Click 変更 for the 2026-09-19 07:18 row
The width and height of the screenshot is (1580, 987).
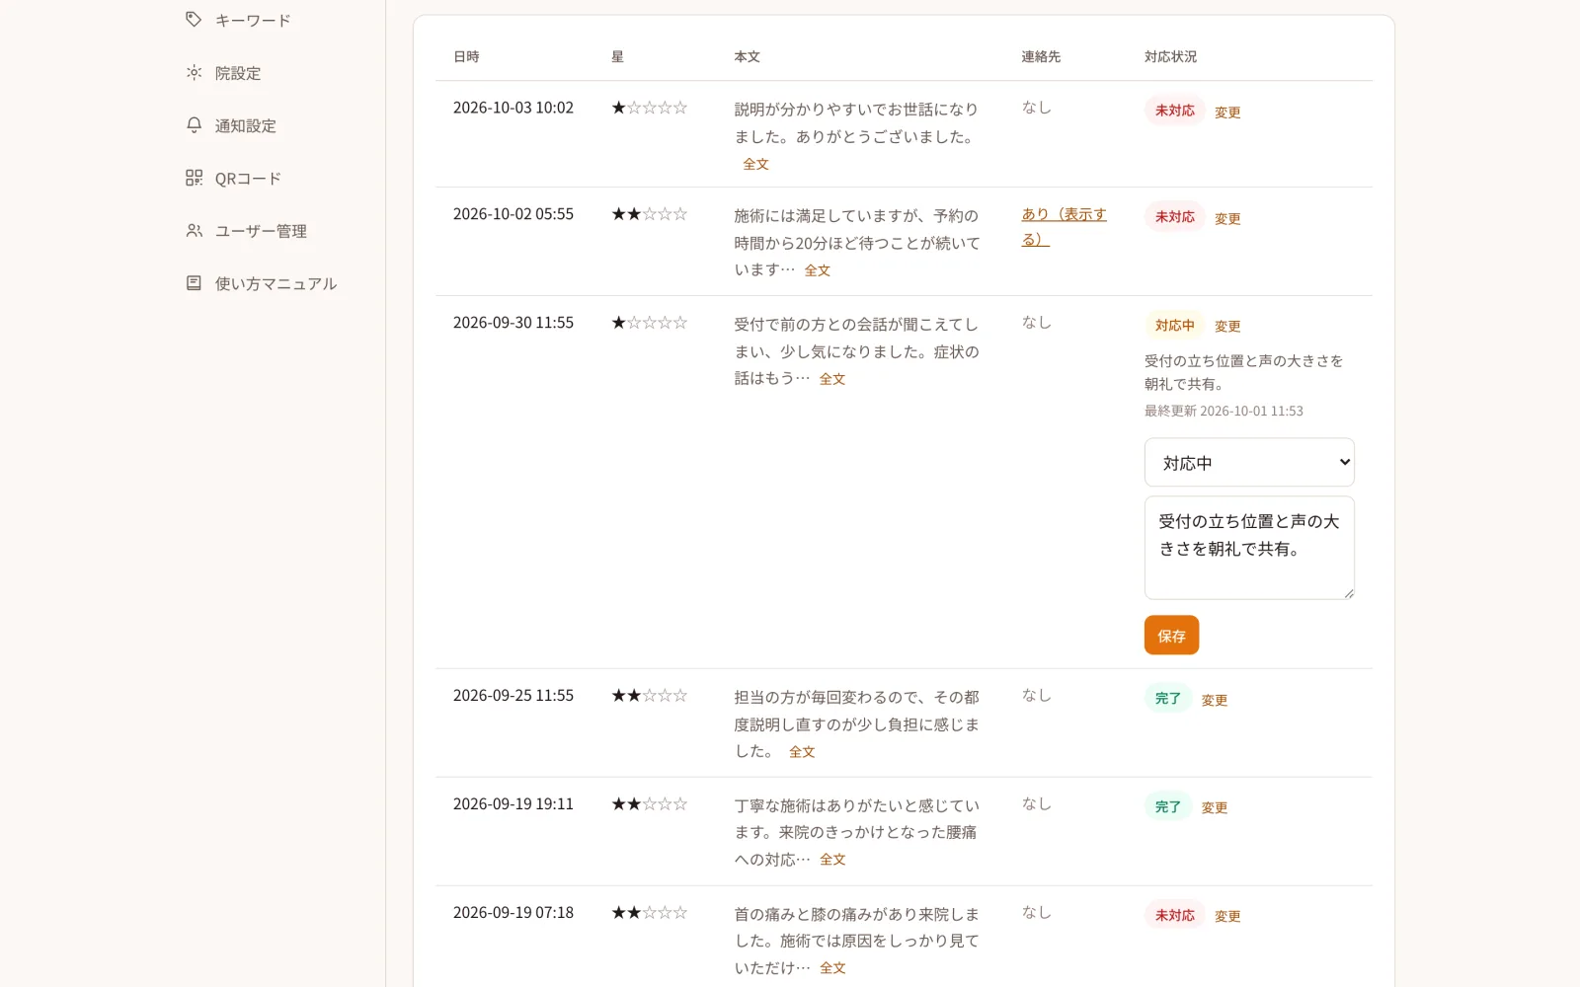tap(1227, 917)
